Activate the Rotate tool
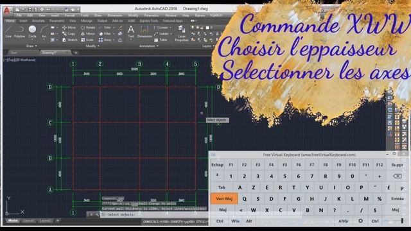This screenshot has width=411, height=231. (88, 28)
